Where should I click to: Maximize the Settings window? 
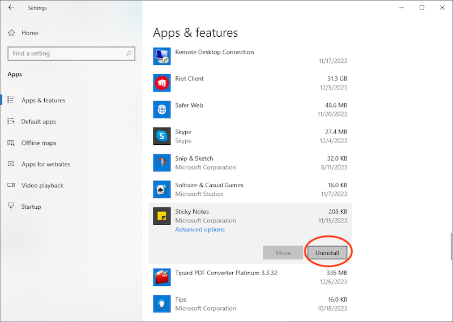[422, 7]
